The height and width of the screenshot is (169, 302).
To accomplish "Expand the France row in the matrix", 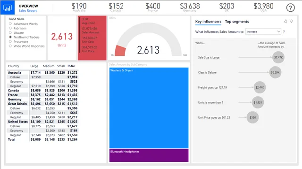I will pyautogui.click(x=13, y=95).
